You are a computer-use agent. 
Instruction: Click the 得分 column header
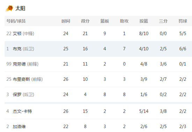pyautogui.click(x=85, y=21)
